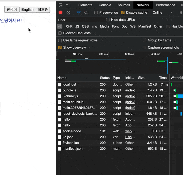Click the Waterfall column header
This screenshot has height=175, width=183.
point(177,78)
